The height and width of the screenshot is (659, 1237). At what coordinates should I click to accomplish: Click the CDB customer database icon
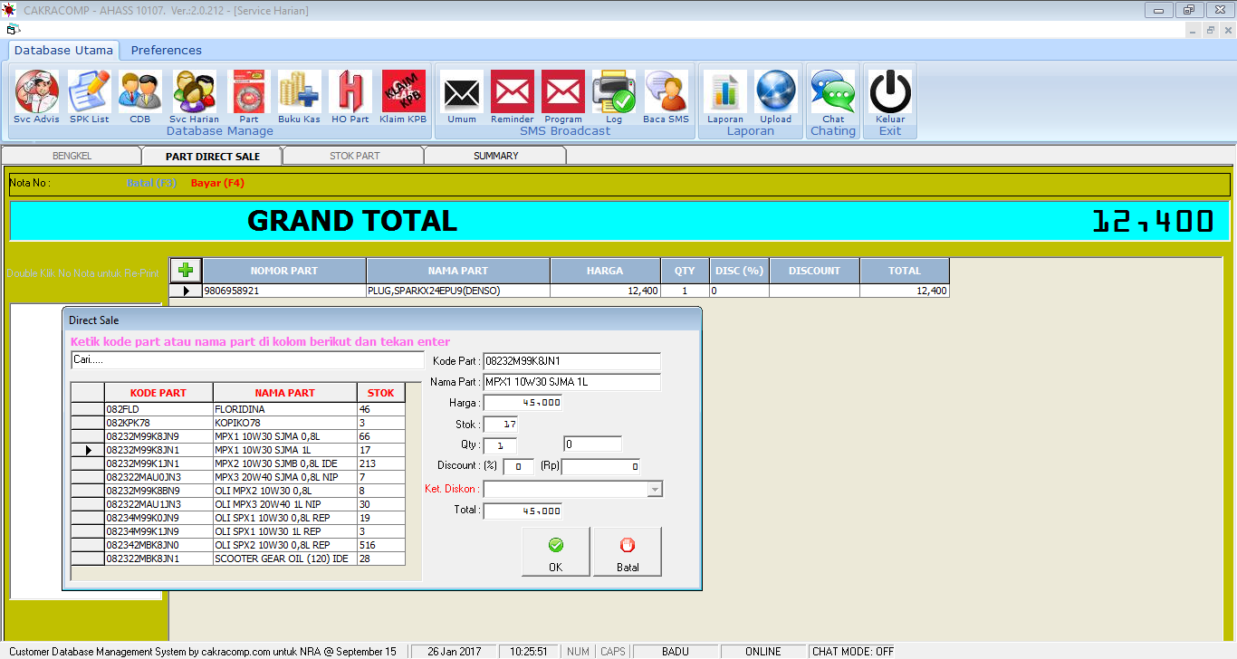coord(139,94)
